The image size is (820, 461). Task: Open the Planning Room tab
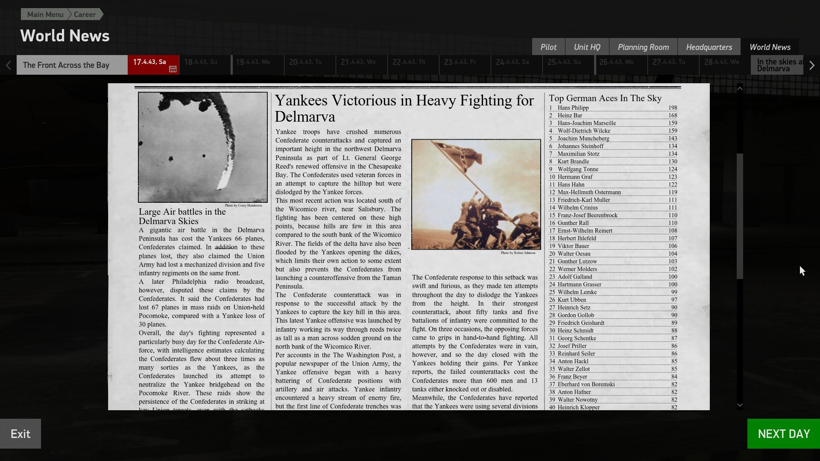tap(643, 47)
